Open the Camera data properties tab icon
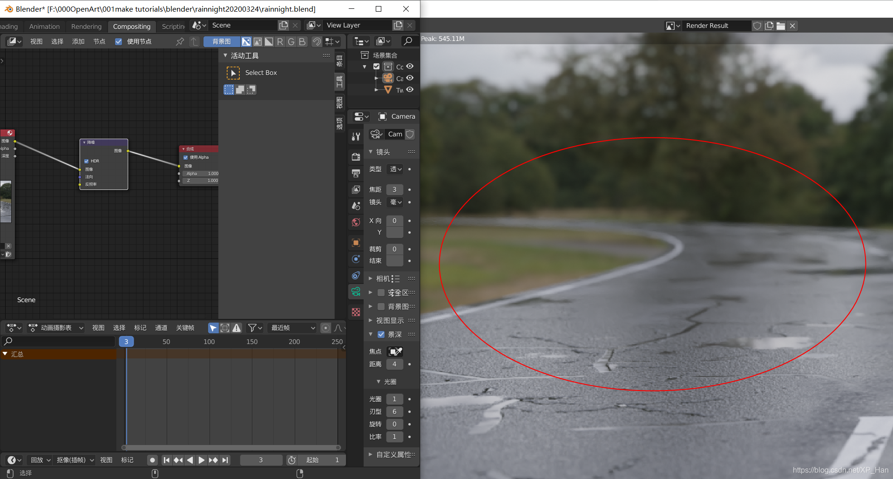893x479 pixels. coord(356,292)
